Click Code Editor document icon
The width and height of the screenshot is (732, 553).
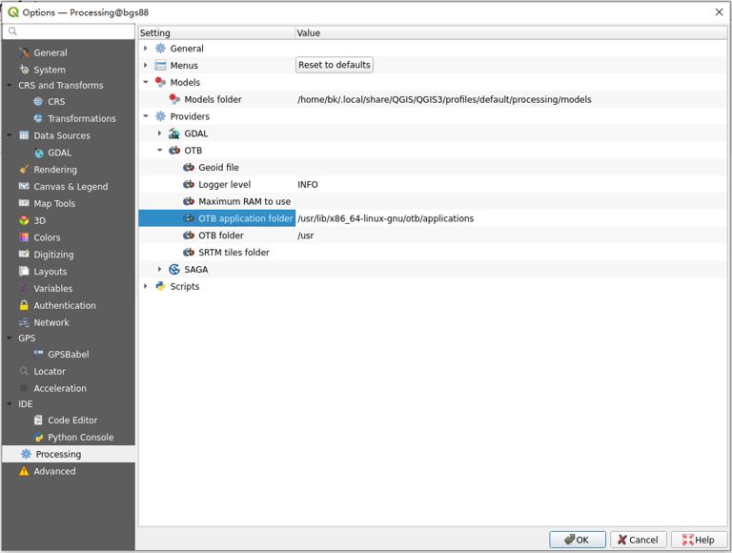click(39, 420)
